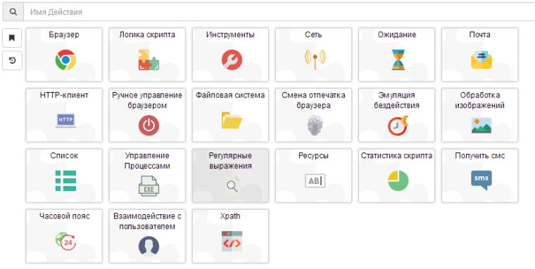This screenshot has width=535, height=269.
Task: Select the HTTP-клиент laptop icon
Action: point(65,121)
